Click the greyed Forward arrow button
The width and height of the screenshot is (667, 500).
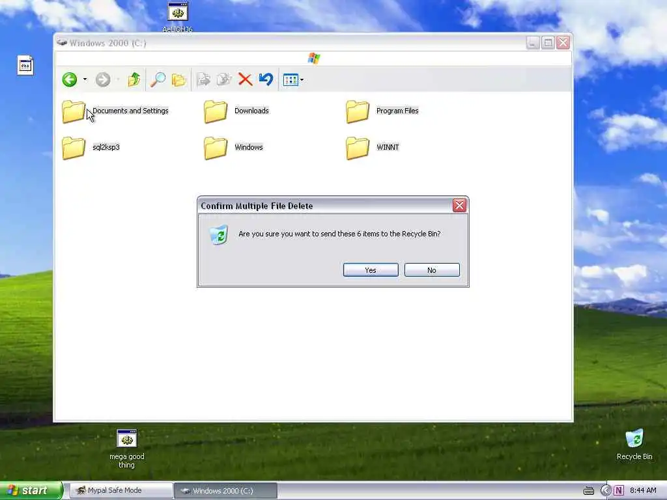coord(102,79)
